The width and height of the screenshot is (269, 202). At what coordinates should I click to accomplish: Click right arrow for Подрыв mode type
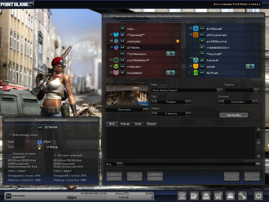coord(188,102)
